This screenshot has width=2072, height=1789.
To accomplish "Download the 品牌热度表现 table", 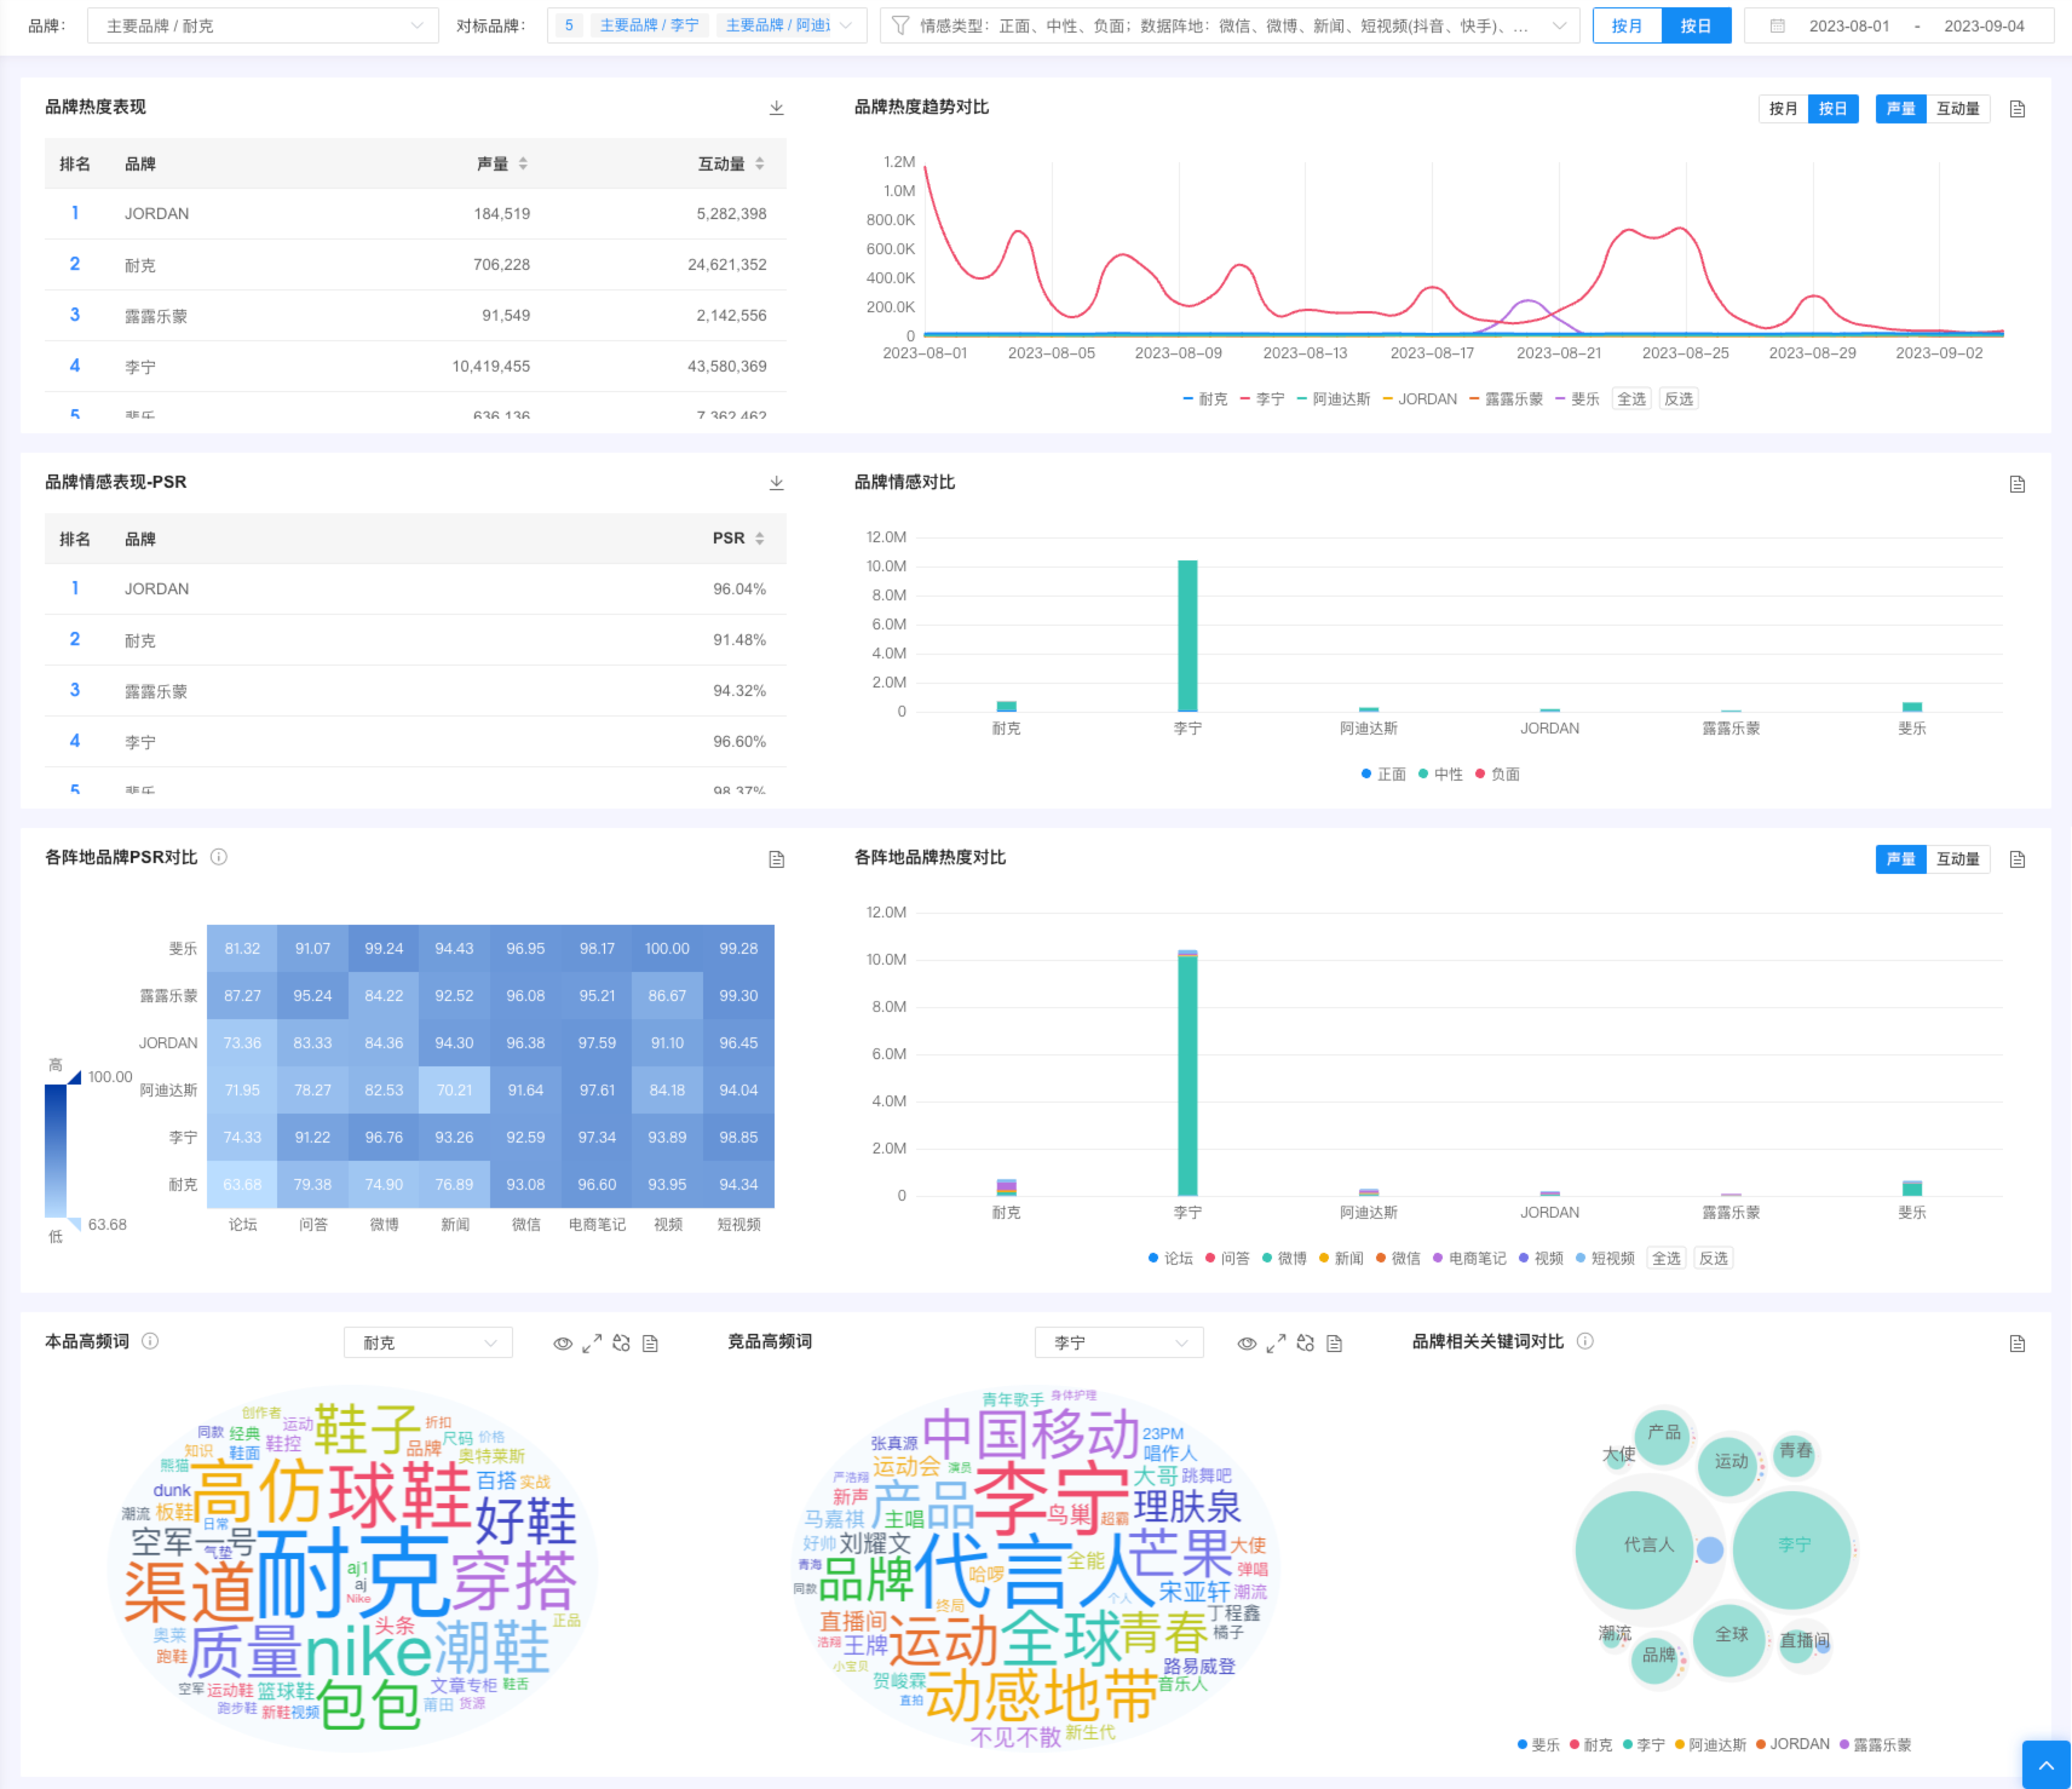I will coord(776,108).
